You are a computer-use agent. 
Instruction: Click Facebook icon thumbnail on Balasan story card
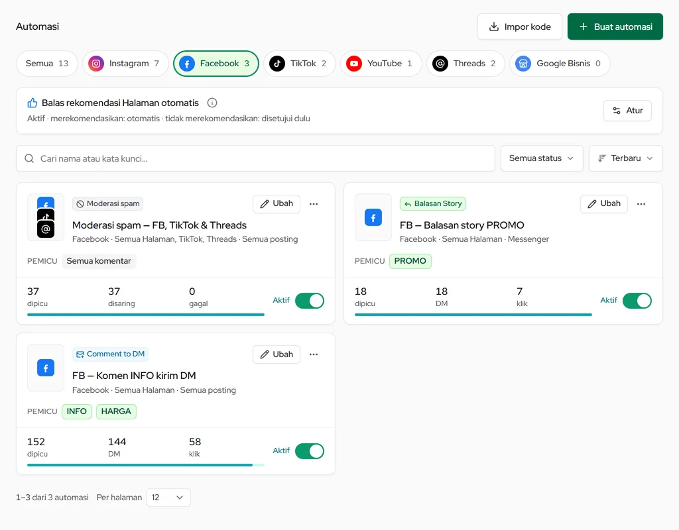tap(373, 217)
